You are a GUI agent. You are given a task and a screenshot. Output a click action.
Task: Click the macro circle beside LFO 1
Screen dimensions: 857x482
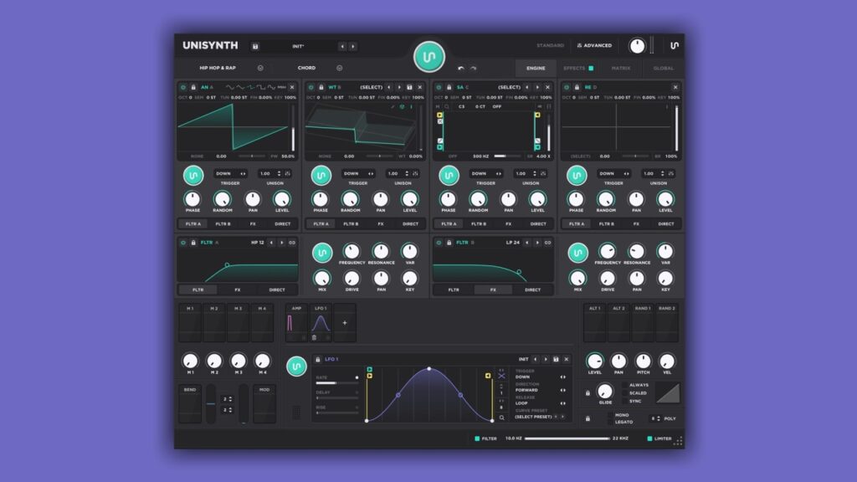pyautogui.click(x=296, y=367)
